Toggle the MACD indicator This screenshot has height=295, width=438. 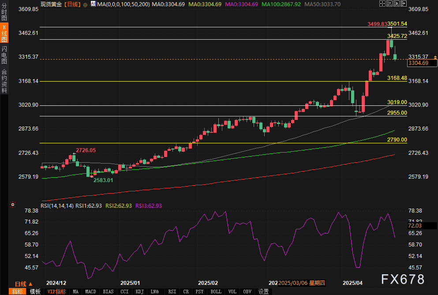(90, 291)
